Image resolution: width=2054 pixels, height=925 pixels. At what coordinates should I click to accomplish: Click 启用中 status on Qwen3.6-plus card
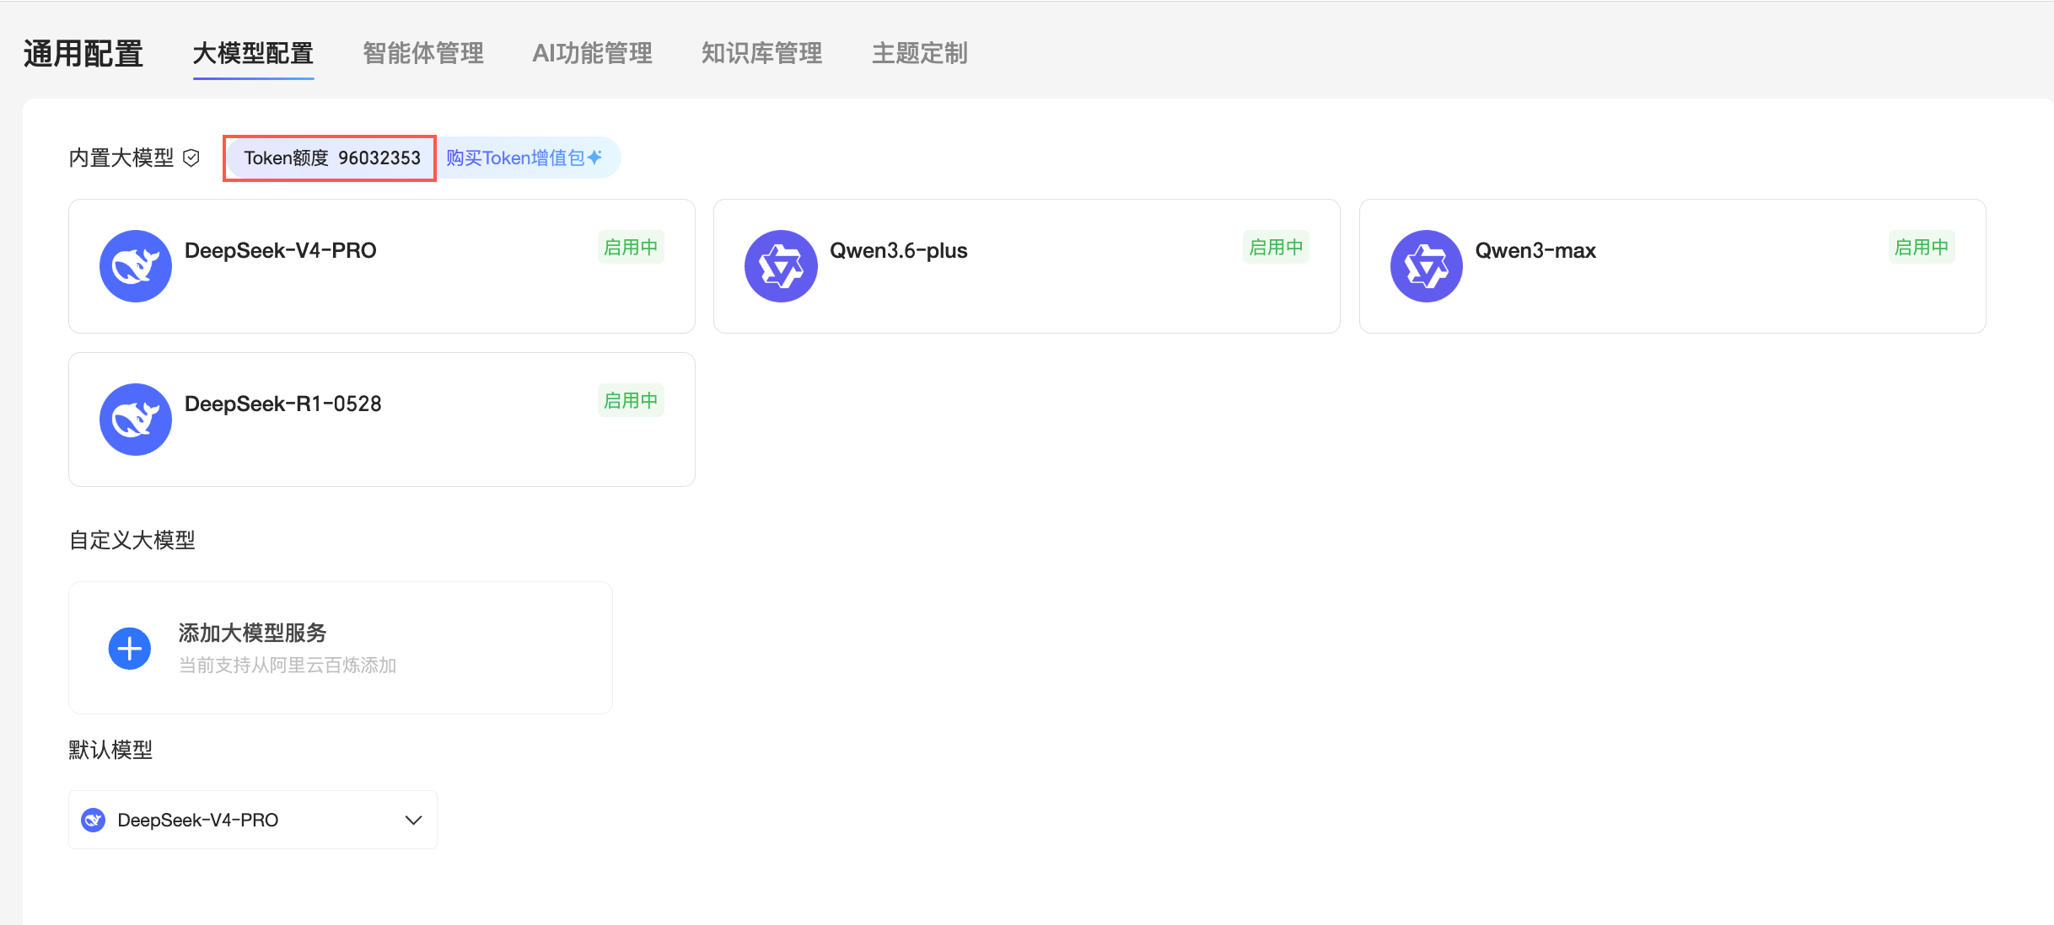coord(1277,248)
